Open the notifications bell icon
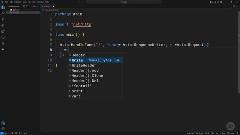 coord(237,133)
